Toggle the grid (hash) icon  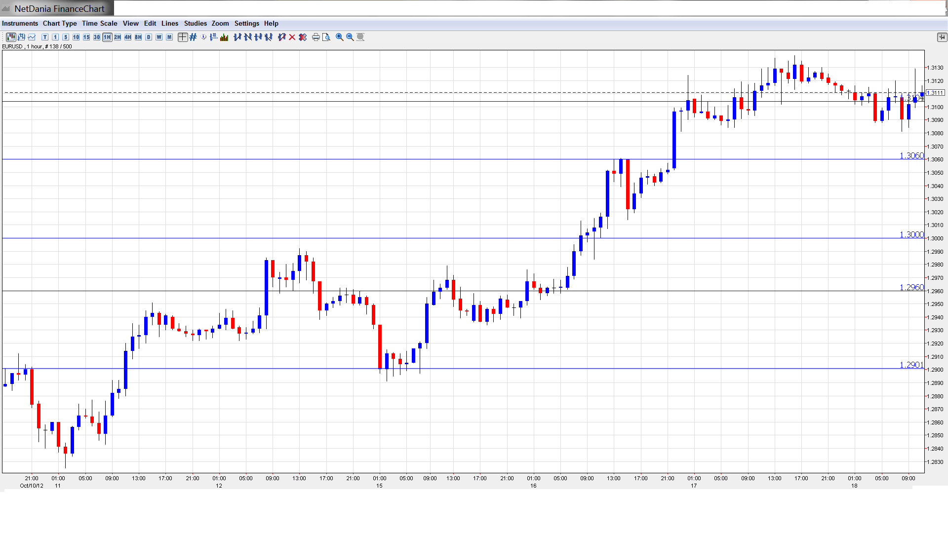(193, 37)
